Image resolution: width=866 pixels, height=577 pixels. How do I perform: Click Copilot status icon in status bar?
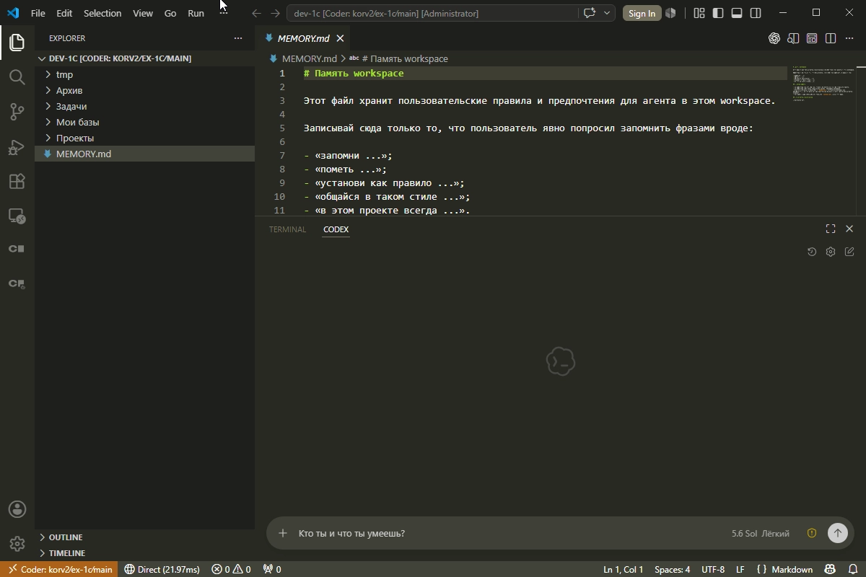(x=831, y=569)
